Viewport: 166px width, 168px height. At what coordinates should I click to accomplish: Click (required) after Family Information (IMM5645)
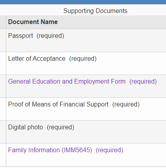[109, 150]
